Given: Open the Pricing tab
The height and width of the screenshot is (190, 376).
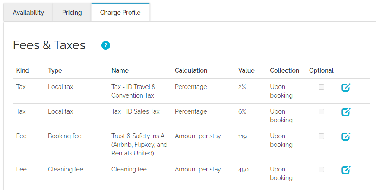Looking at the screenshot, I should (72, 13).
